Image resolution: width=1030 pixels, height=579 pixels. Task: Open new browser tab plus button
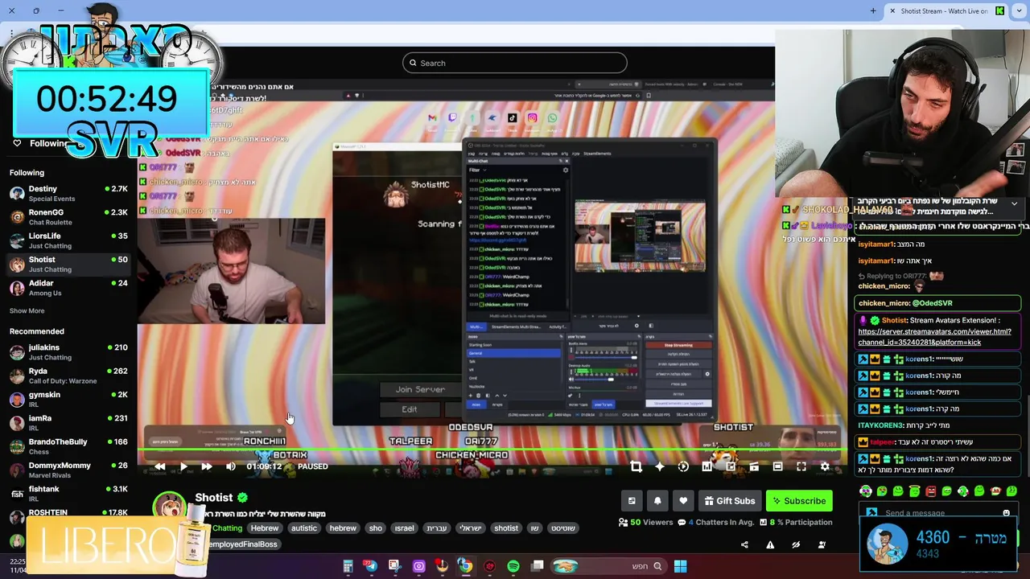(x=873, y=10)
